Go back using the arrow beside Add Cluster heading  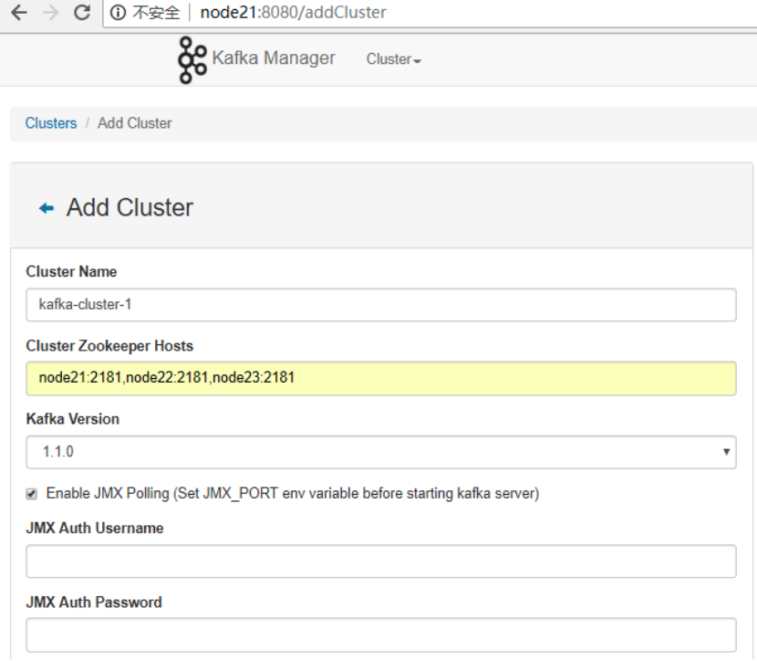[x=46, y=208]
